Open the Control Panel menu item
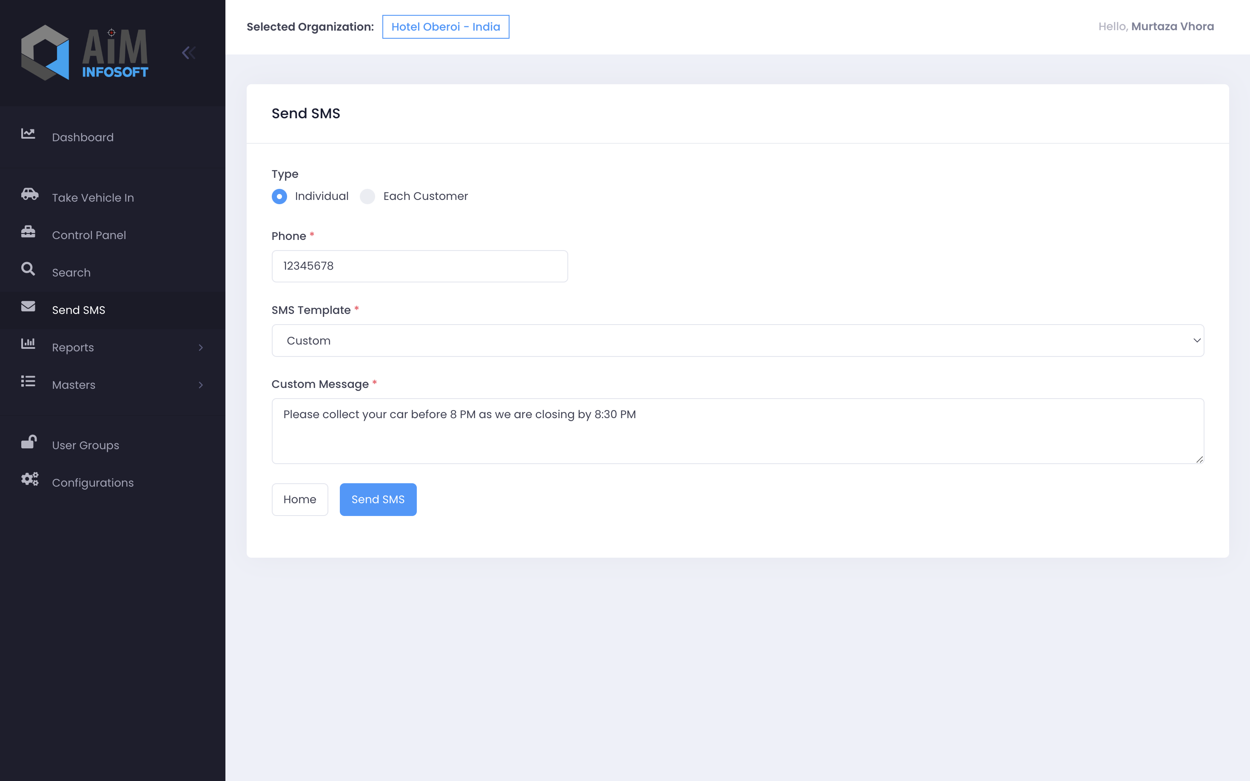This screenshot has height=781, width=1250. click(x=113, y=235)
